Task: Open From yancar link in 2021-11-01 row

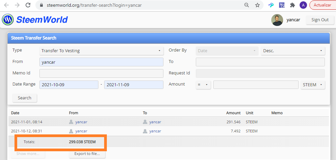Action: 81,122
